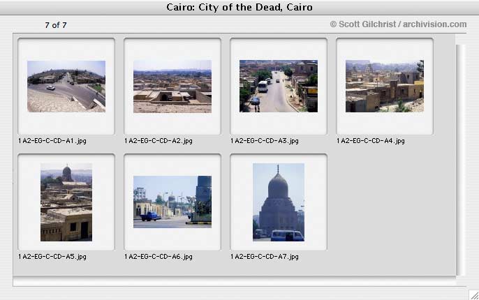Viewport: 479px width, 300px height.
Task: Click file name 1A2-EG-C-CD-A7.jpg
Action: click(x=264, y=257)
